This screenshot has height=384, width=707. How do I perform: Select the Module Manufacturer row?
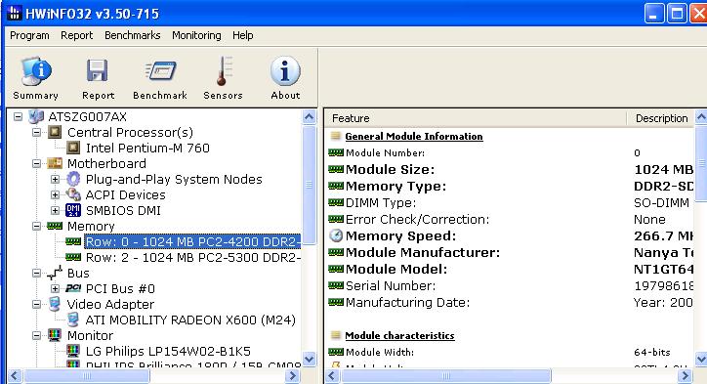tap(510, 252)
